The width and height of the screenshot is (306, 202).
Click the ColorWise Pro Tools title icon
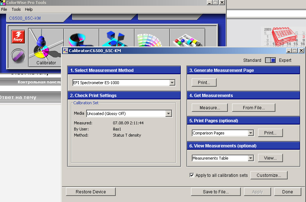pyautogui.click(x=3, y=3)
